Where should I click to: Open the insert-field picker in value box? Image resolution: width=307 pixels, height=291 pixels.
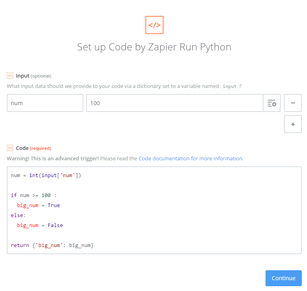(272, 103)
